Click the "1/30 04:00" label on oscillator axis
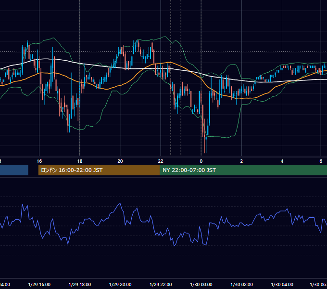The image size is (327, 289). coord(282,284)
